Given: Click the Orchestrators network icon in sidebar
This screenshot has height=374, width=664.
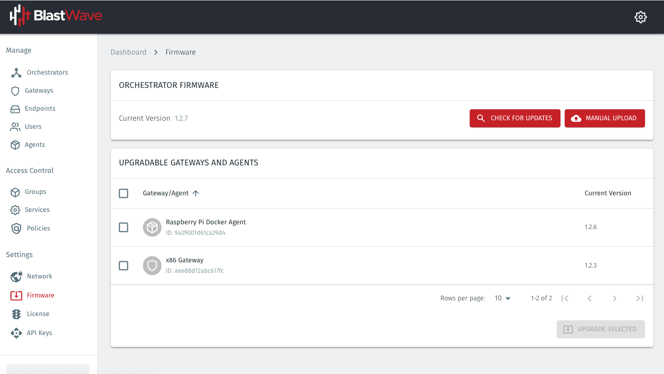Looking at the screenshot, I should (x=17, y=73).
